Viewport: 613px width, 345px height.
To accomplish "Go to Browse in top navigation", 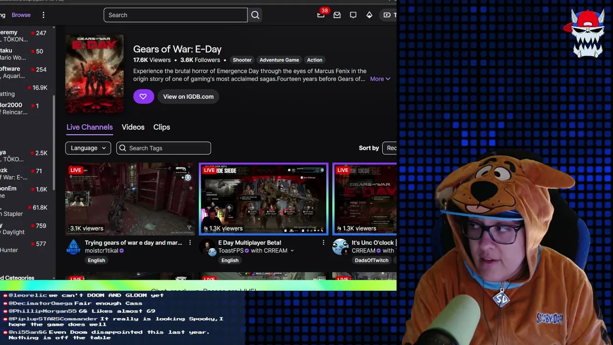I will (21, 15).
